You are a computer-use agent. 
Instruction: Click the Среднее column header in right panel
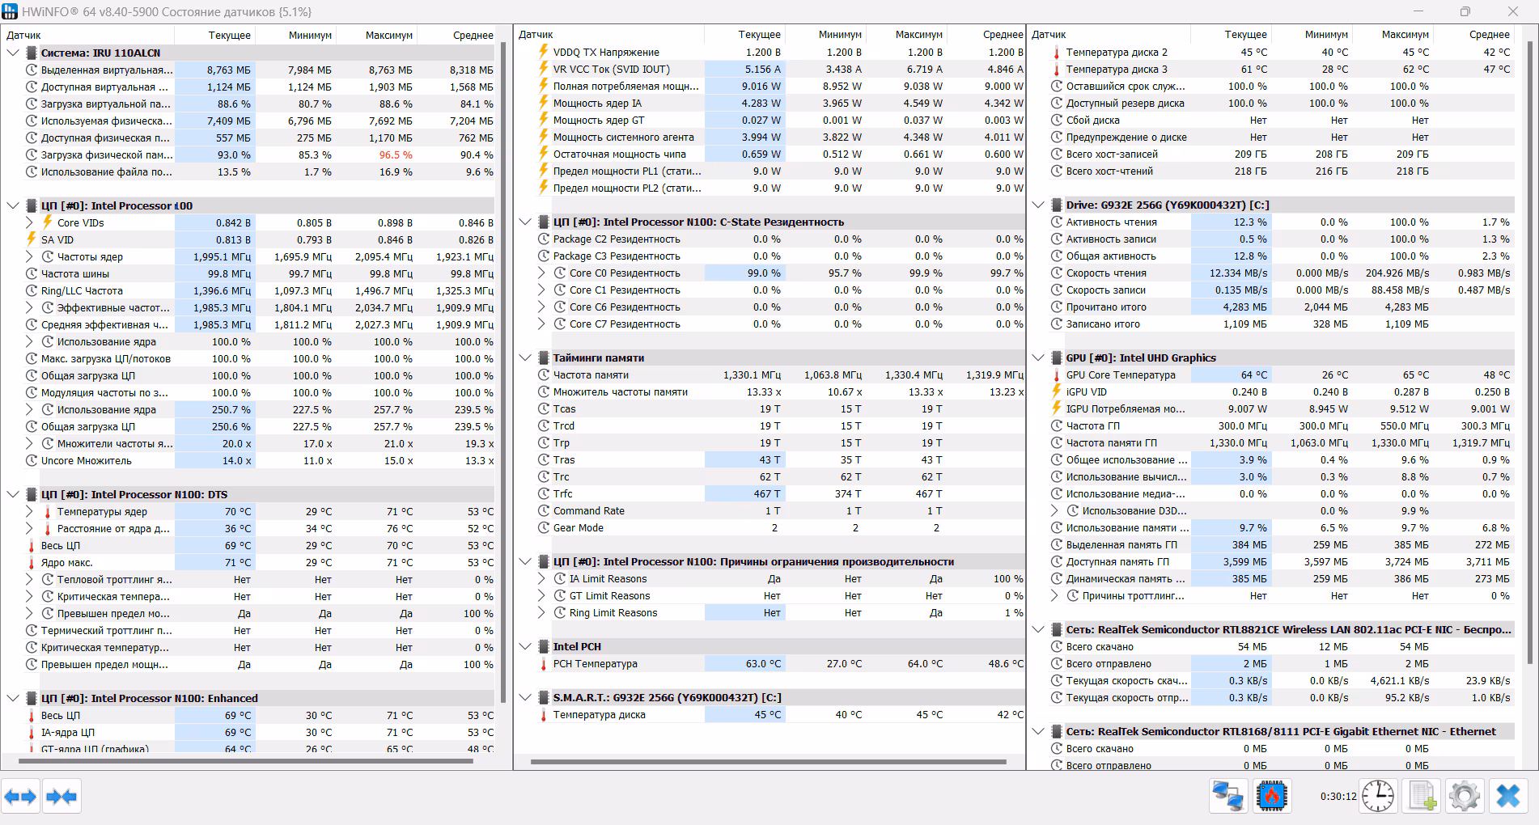1489,34
